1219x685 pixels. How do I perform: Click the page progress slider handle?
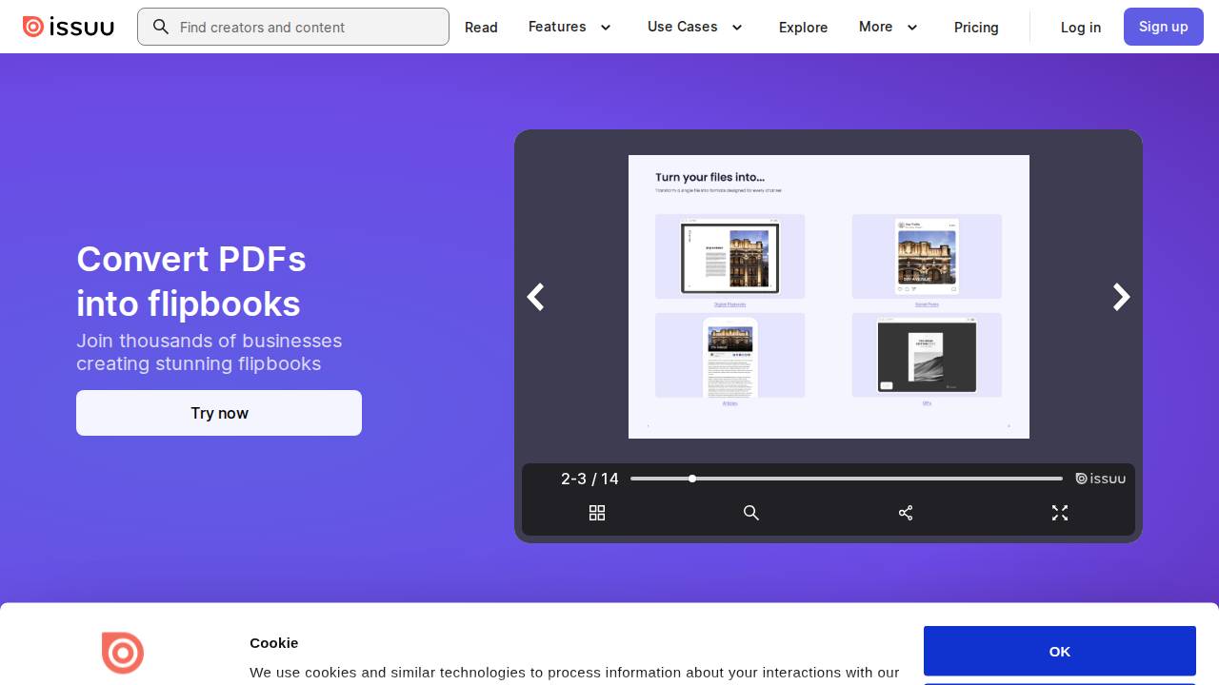[x=692, y=479]
